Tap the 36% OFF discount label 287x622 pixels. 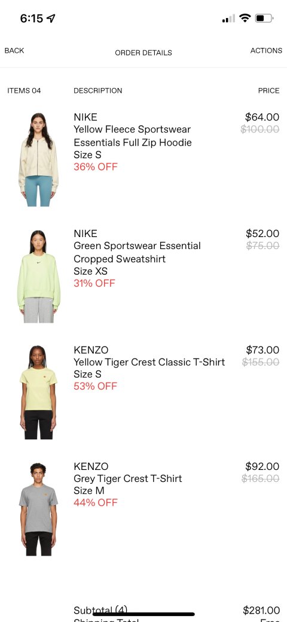coord(96,167)
